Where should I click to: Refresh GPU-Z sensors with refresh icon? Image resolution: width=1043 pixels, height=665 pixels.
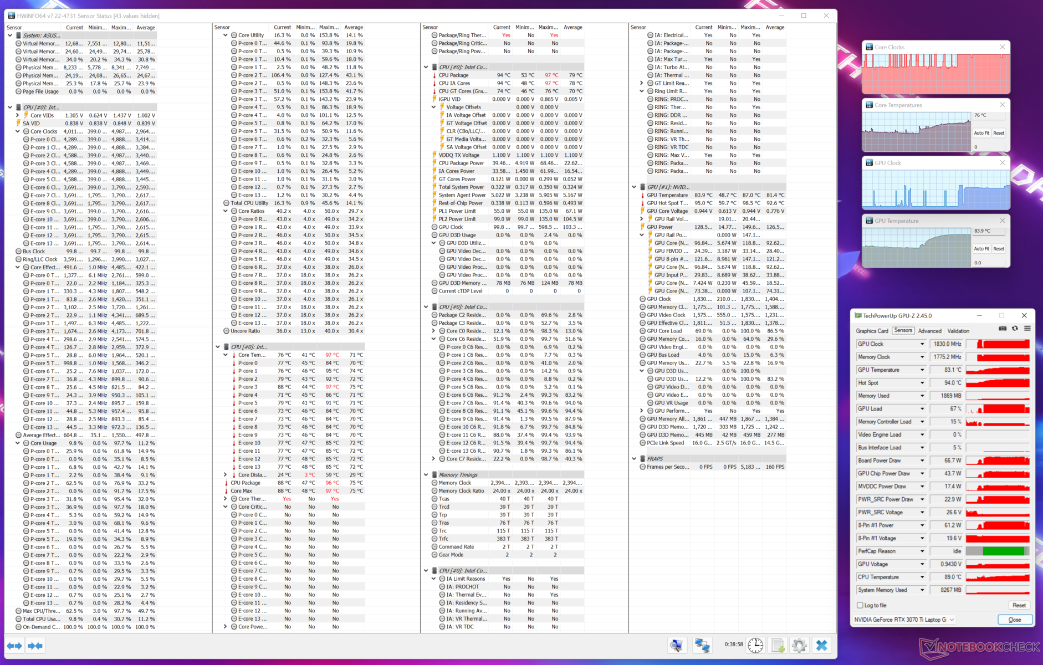[1015, 329]
